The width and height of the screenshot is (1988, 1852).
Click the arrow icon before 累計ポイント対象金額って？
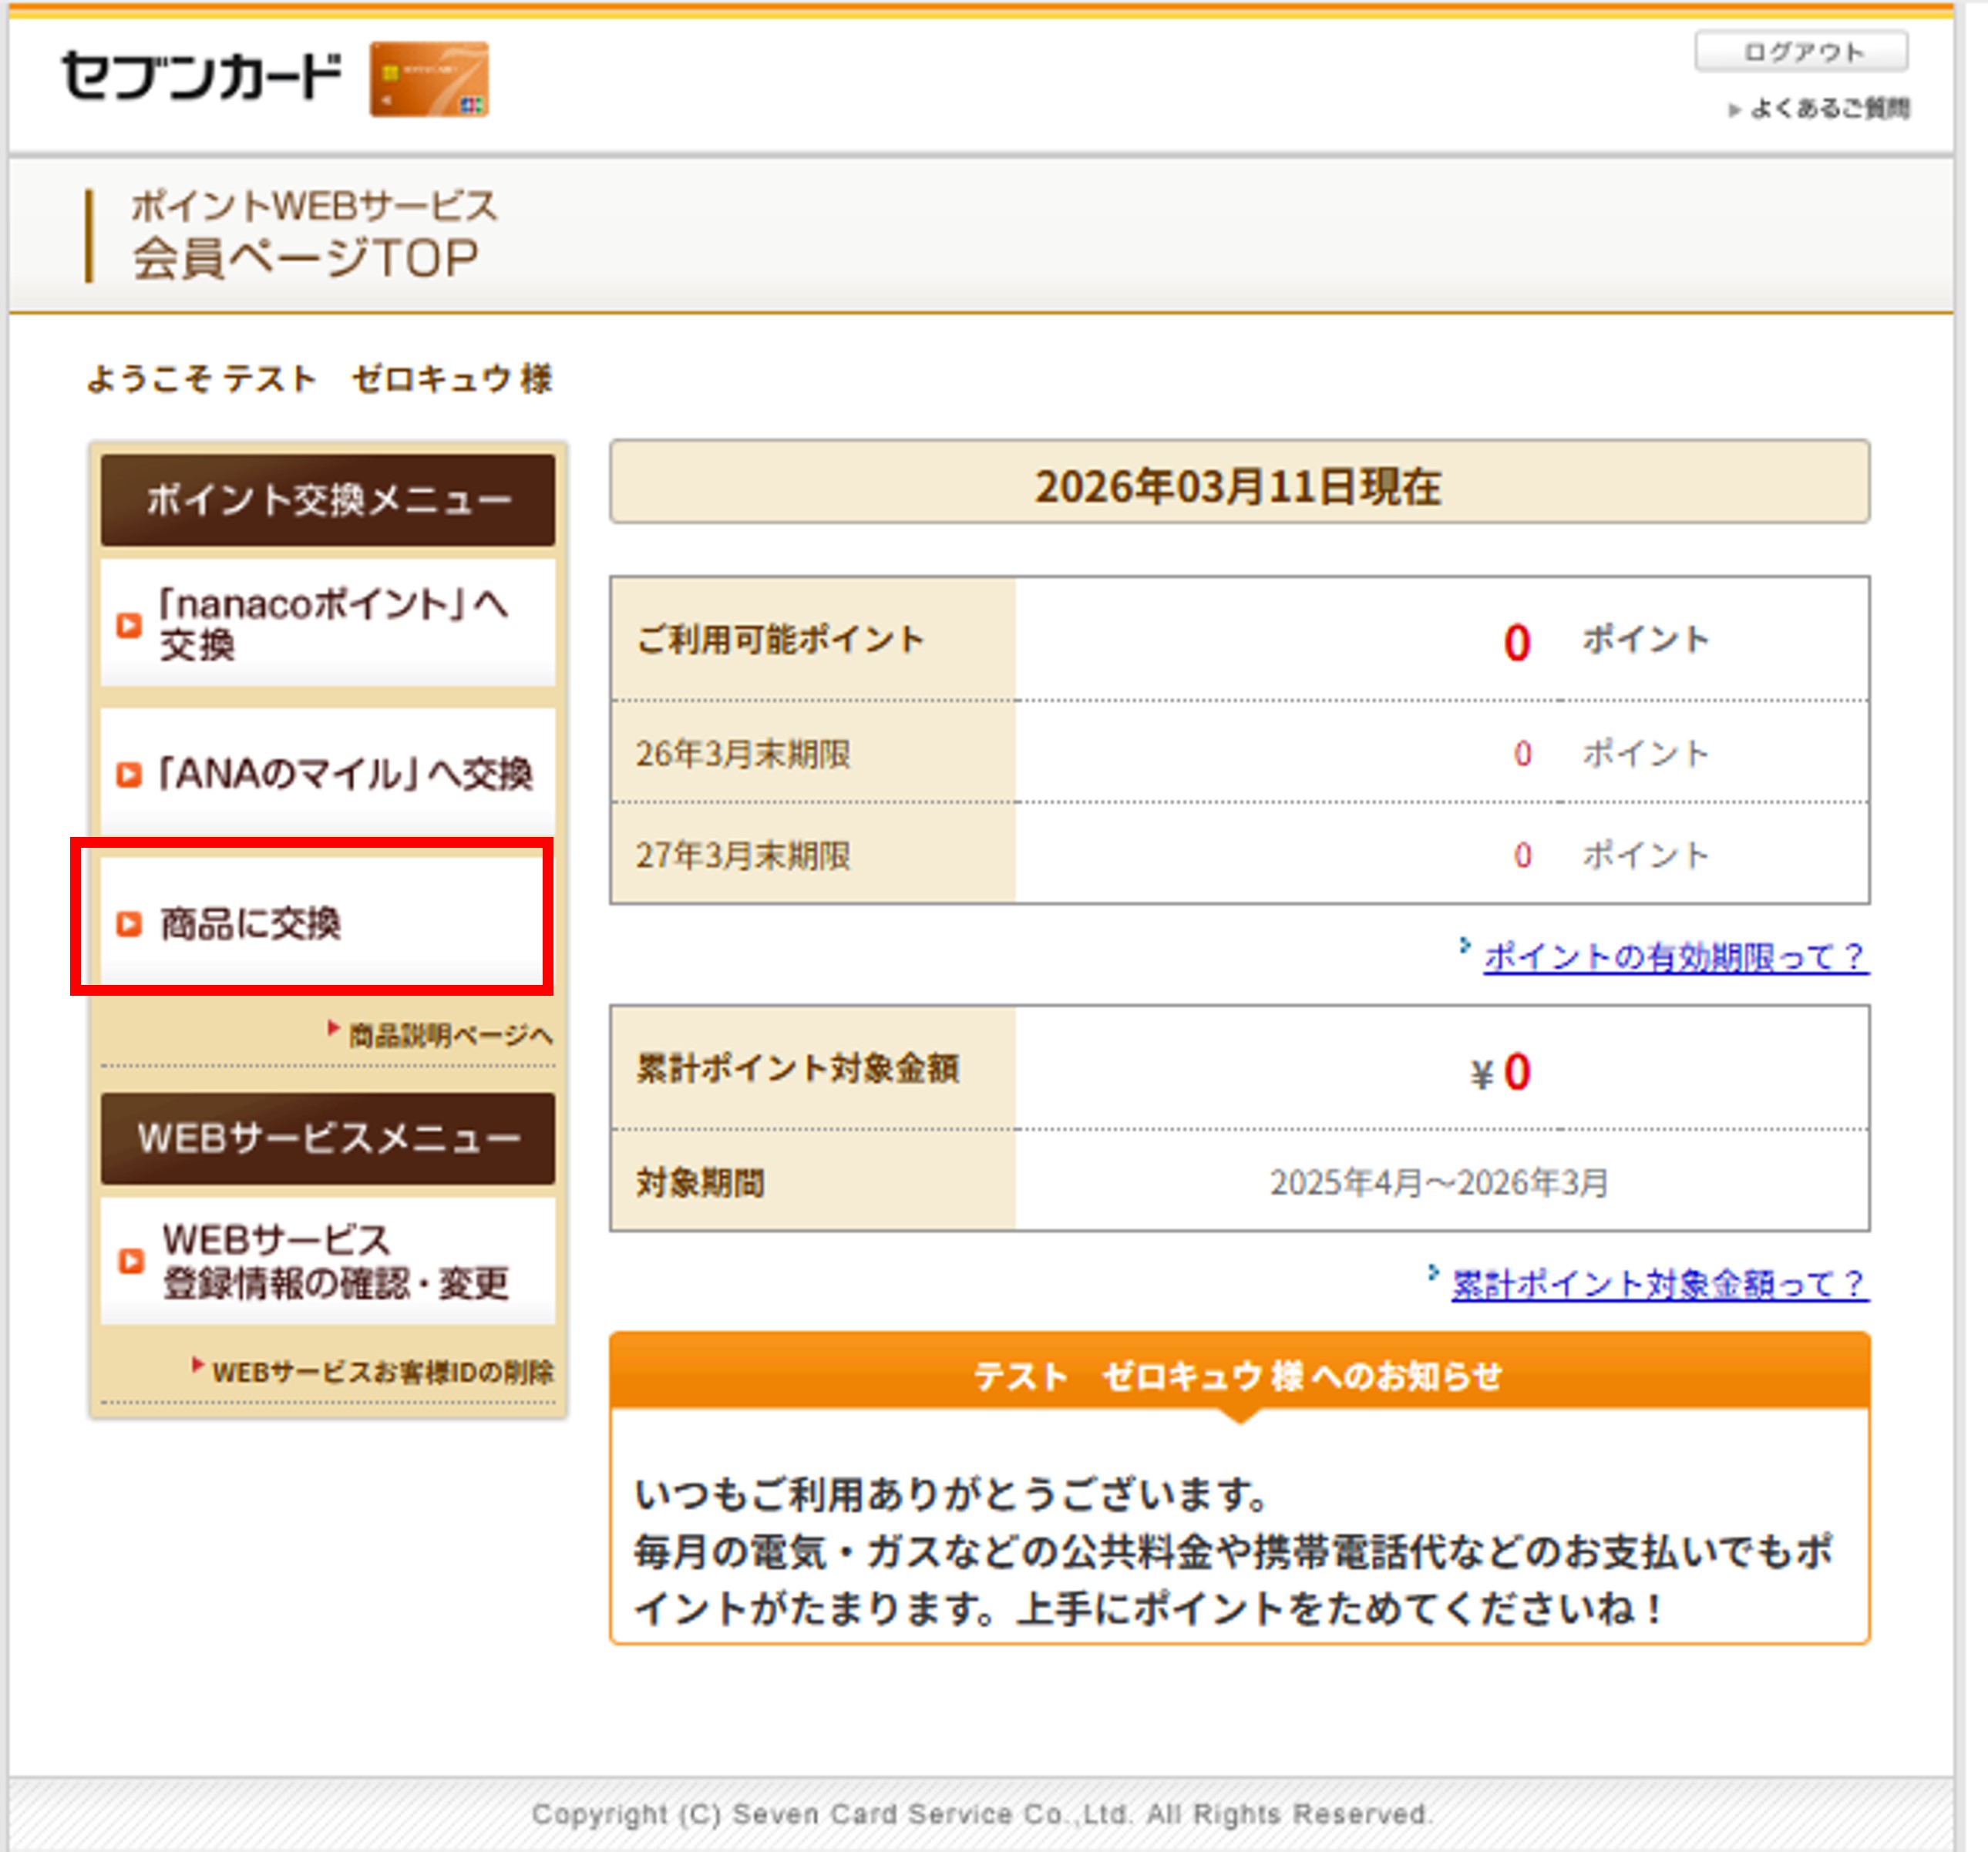click(x=1432, y=1272)
